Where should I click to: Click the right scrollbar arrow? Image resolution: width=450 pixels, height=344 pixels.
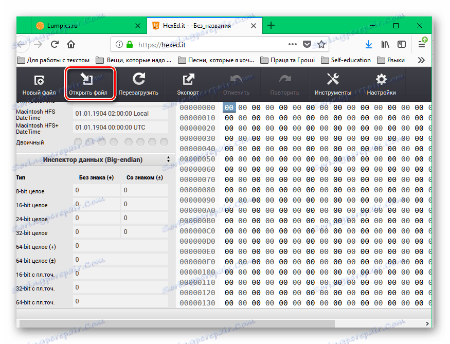pos(427,323)
